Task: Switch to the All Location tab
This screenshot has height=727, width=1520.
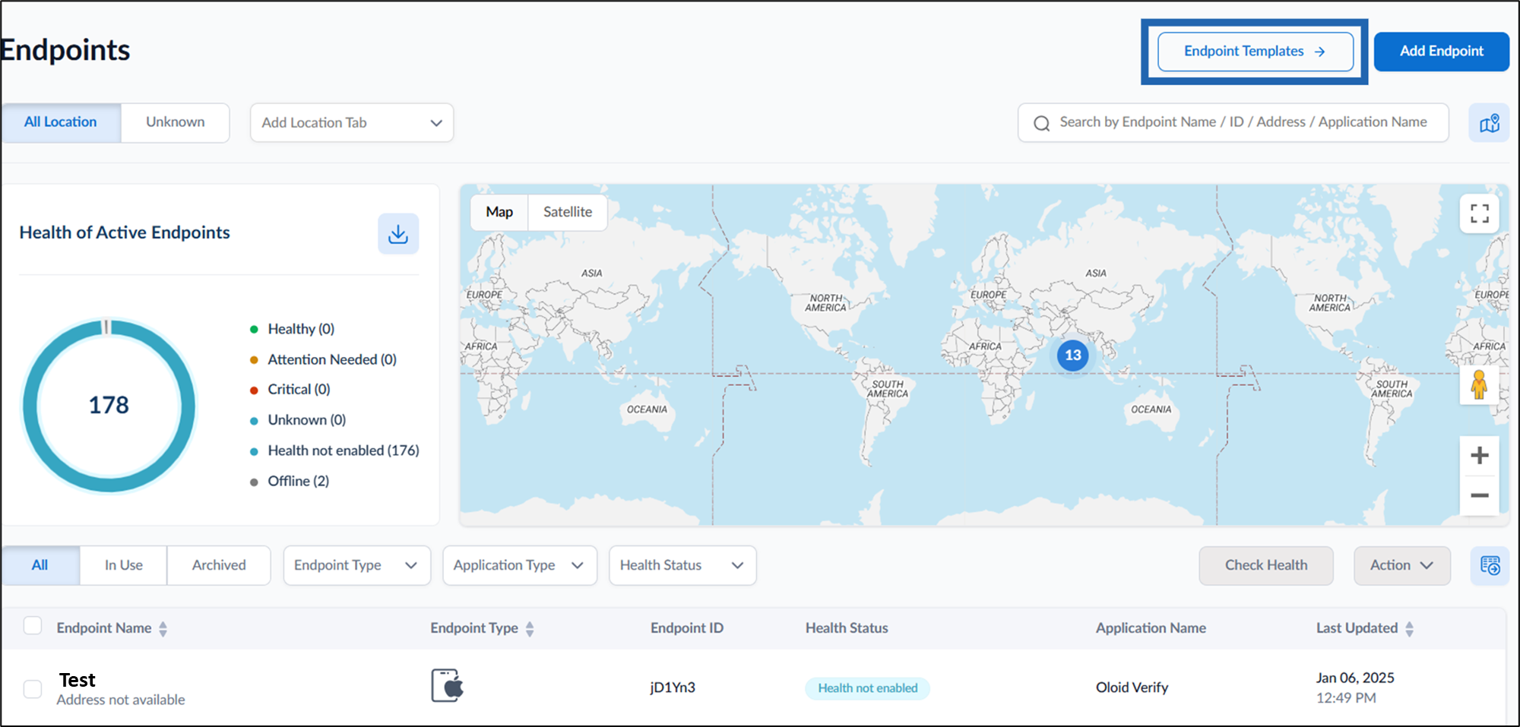Action: 61,122
